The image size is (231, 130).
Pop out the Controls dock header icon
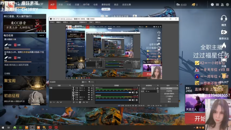(x=177, y=86)
